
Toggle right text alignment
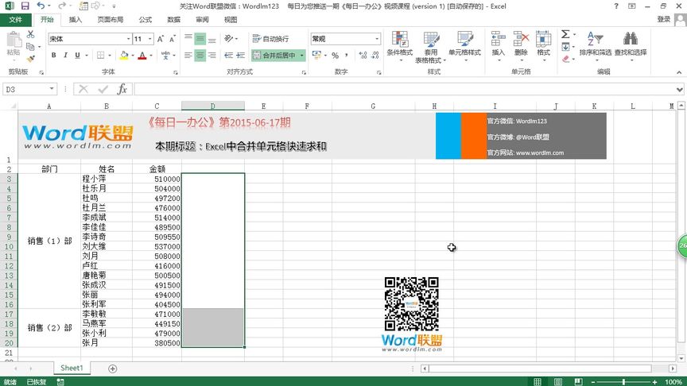point(212,55)
